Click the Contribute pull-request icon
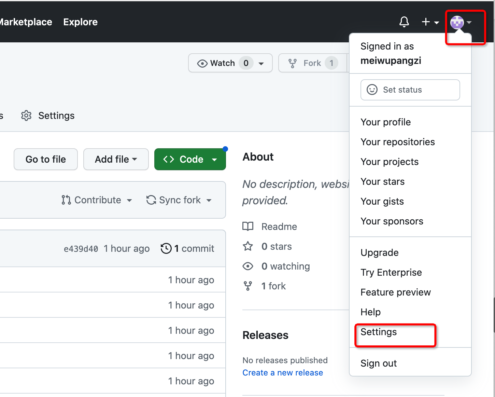This screenshot has height=397, width=495. coord(66,200)
